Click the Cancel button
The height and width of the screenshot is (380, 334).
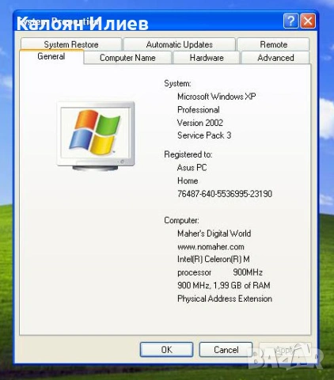[x=226, y=350]
